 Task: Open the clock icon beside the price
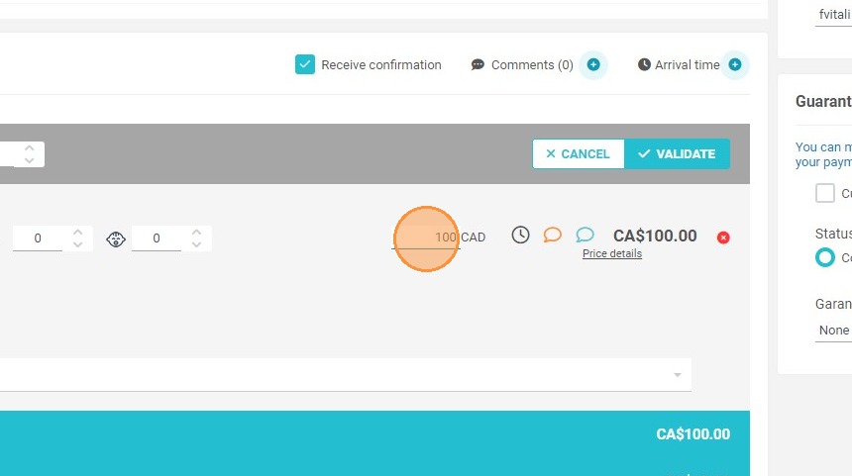pyautogui.click(x=520, y=235)
